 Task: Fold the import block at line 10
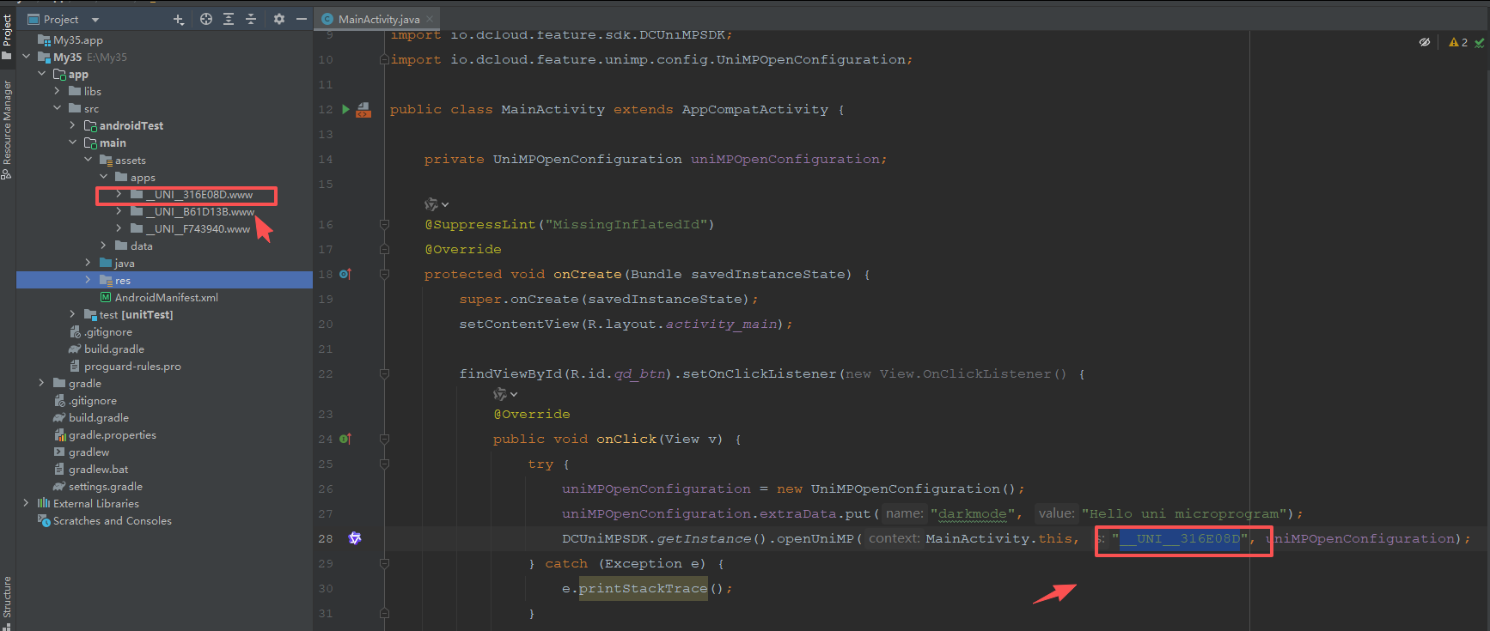click(384, 59)
